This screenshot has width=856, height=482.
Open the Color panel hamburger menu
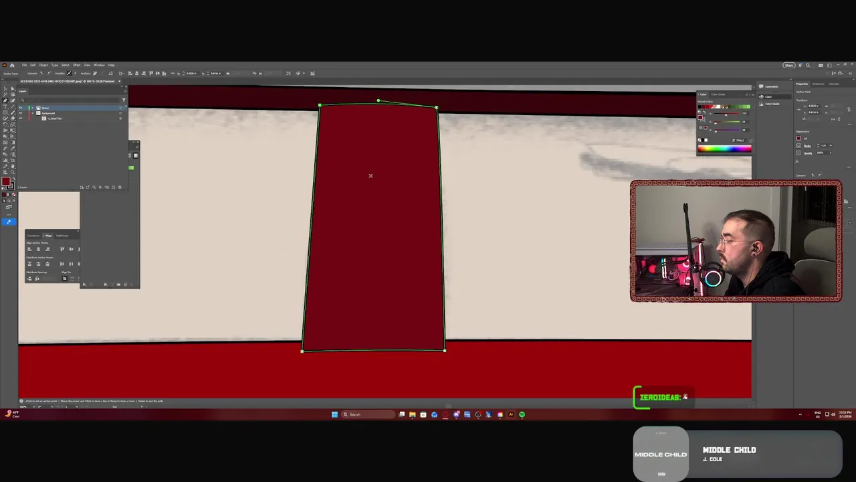[753, 95]
